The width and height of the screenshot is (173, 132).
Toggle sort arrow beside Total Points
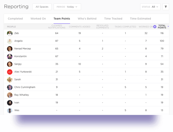pyautogui.click(x=168, y=26)
